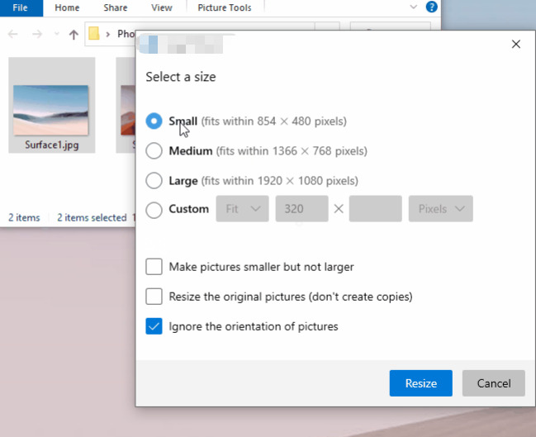
Task: Close the Select a size dialog
Action: tap(516, 44)
